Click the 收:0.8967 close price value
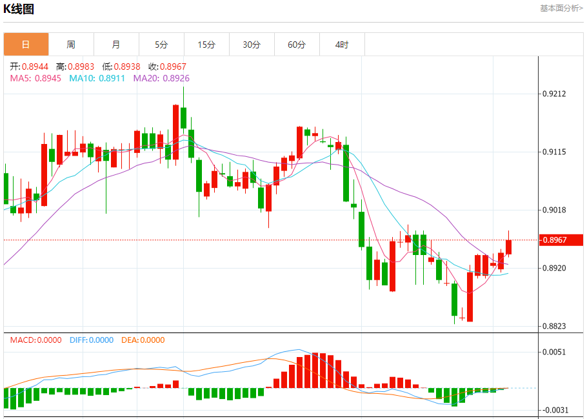Viewport: 587px width, 419px height. click(x=167, y=66)
